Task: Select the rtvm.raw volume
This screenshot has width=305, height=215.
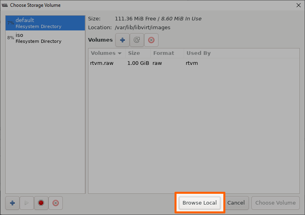Action: tap(102, 63)
